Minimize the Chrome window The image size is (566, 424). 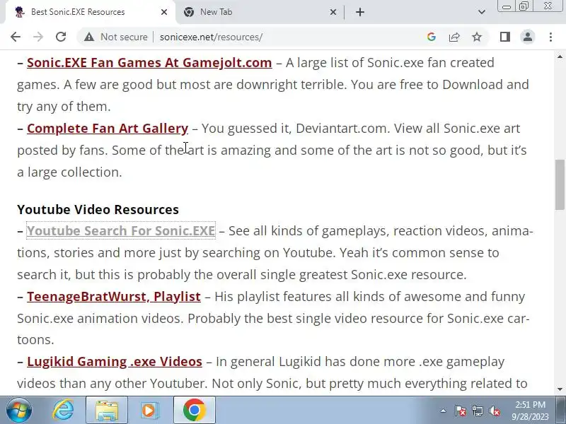507,6
